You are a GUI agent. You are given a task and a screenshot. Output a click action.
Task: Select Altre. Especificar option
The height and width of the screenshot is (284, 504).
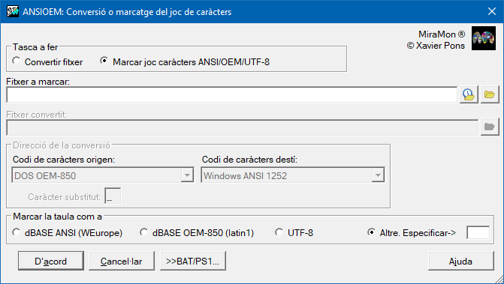click(x=412, y=233)
